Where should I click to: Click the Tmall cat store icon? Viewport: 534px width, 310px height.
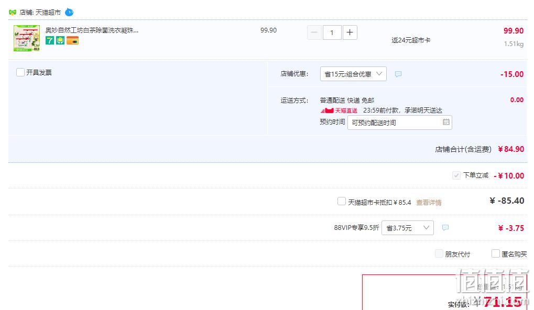click(x=13, y=12)
